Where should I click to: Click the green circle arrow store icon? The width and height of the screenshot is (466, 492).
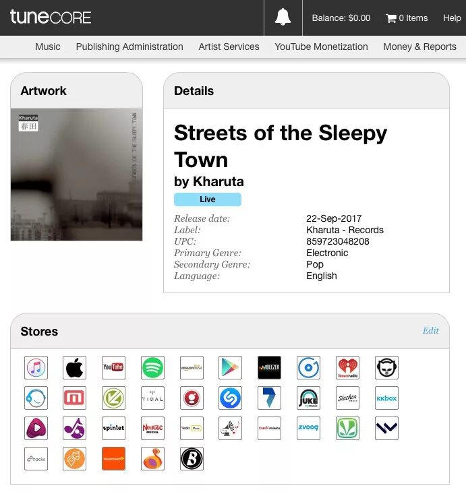coord(113,398)
